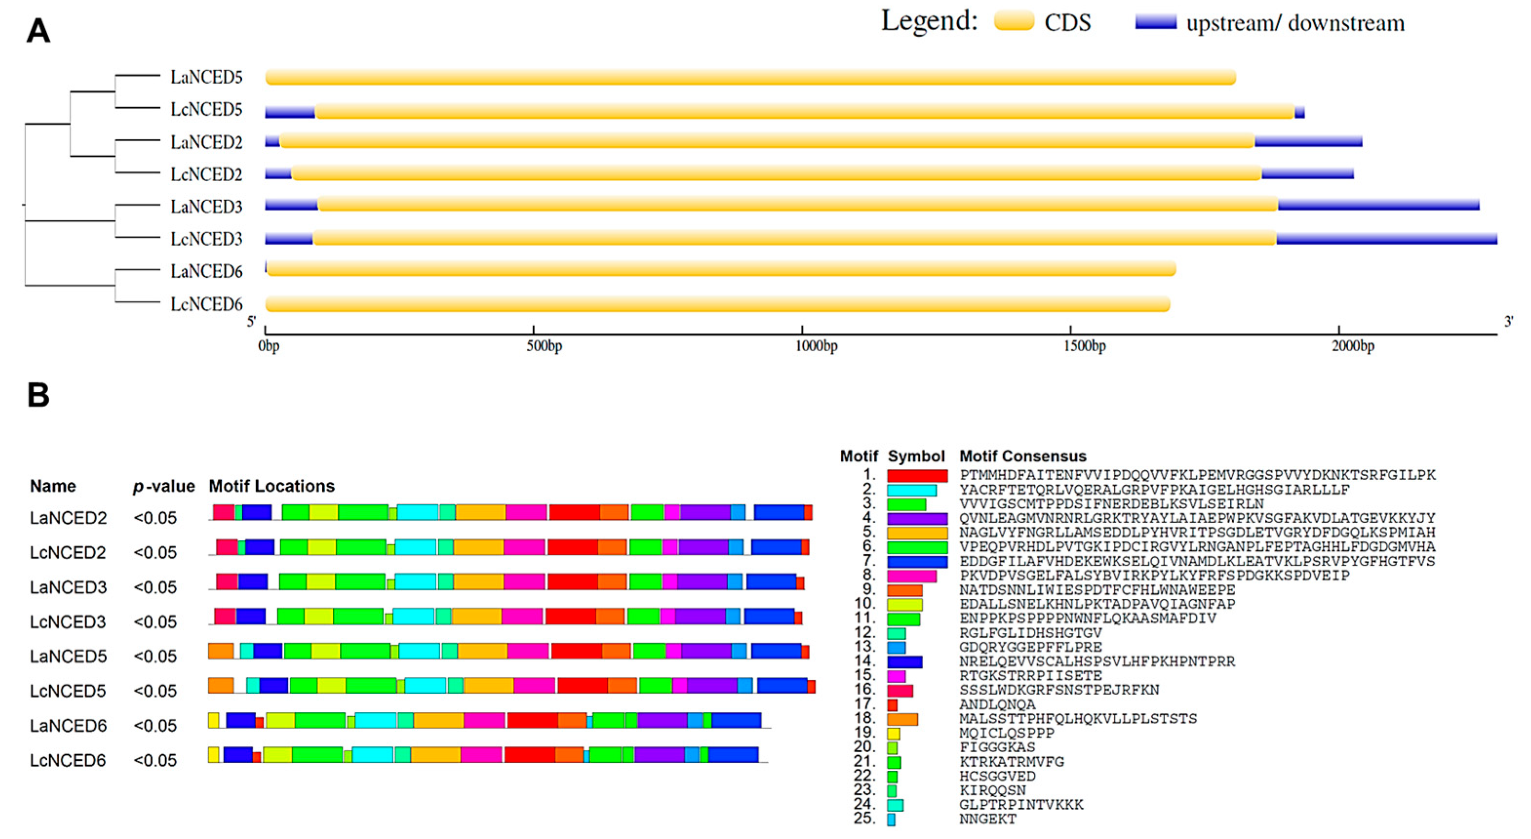
Task: Click the Motif Locations column header
Action: coord(271,486)
